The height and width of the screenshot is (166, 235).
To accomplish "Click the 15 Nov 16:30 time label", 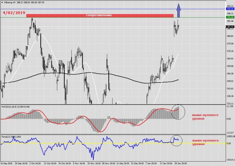I will pos(94,163).
